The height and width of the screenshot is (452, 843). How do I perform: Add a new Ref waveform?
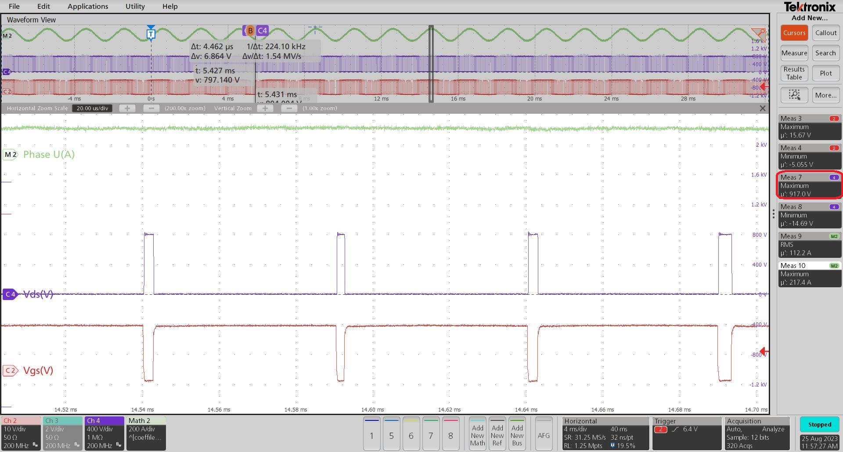click(497, 434)
